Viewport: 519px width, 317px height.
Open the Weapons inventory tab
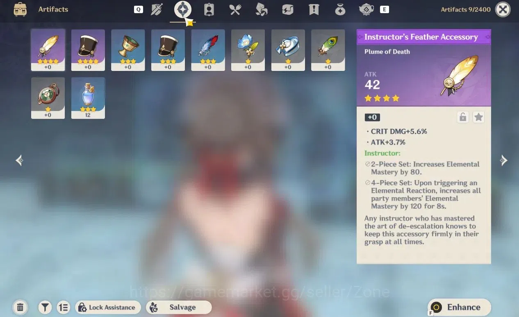[157, 9]
